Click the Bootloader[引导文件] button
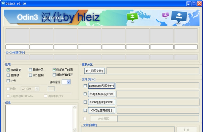 click(101, 86)
